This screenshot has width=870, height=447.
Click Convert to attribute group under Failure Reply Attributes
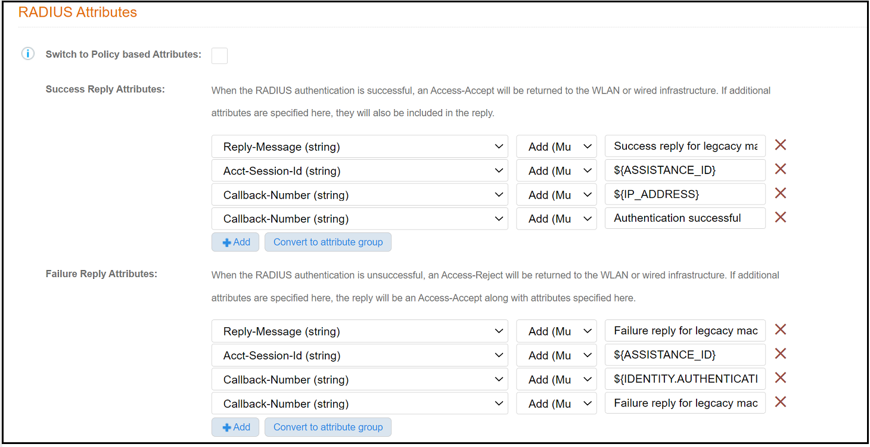click(328, 427)
